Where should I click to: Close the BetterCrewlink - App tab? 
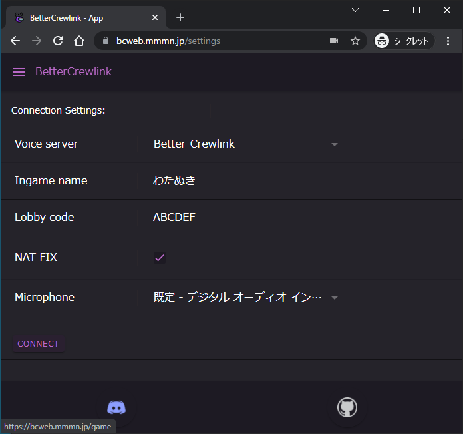(x=155, y=18)
